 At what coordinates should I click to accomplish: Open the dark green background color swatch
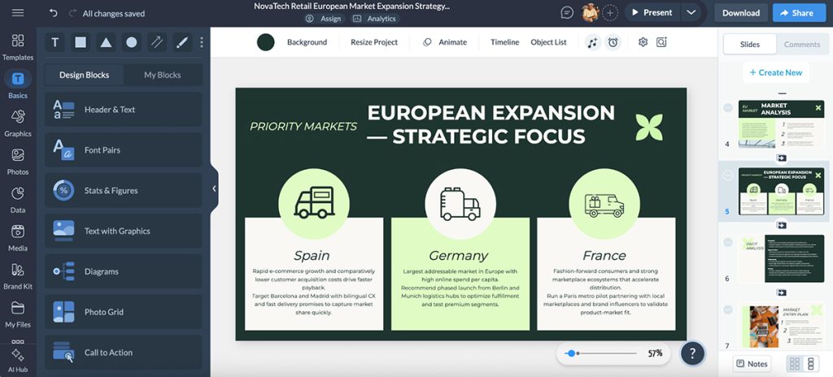pyautogui.click(x=266, y=42)
